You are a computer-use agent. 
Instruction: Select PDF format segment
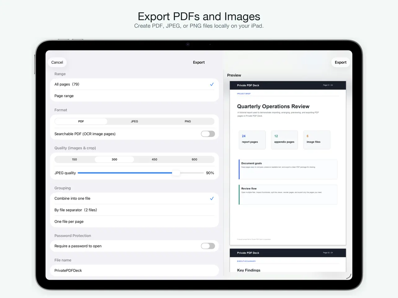81,121
